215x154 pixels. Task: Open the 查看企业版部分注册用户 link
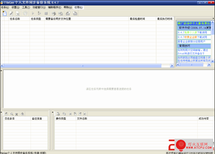point(192,42)
